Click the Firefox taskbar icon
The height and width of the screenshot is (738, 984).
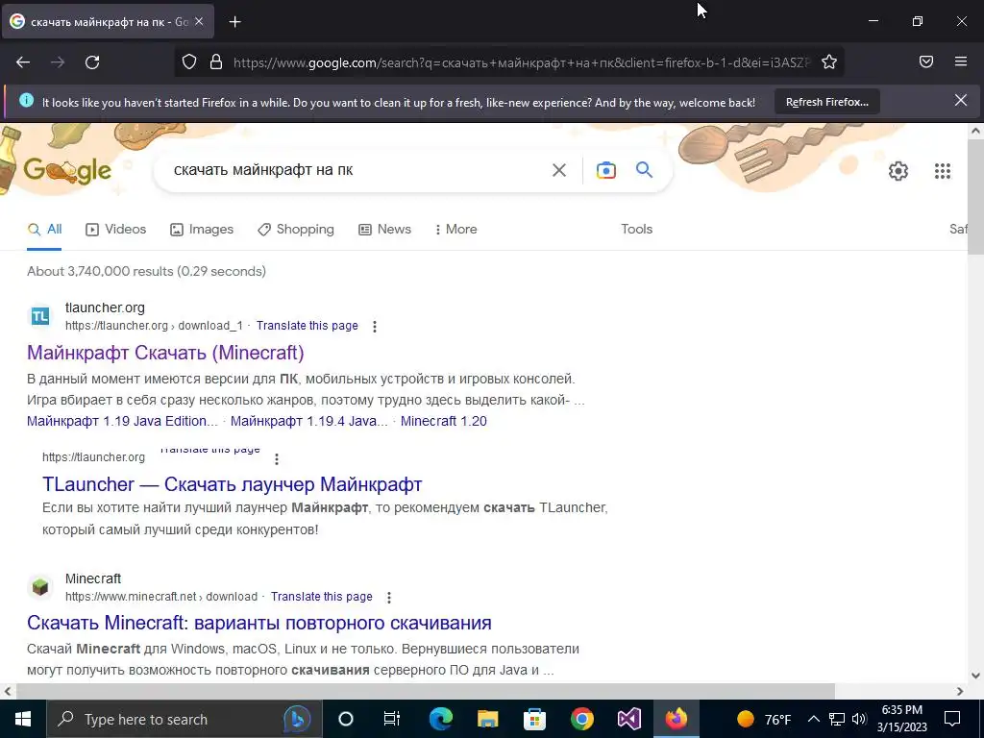pyautogui.click(x=676, y=719)
